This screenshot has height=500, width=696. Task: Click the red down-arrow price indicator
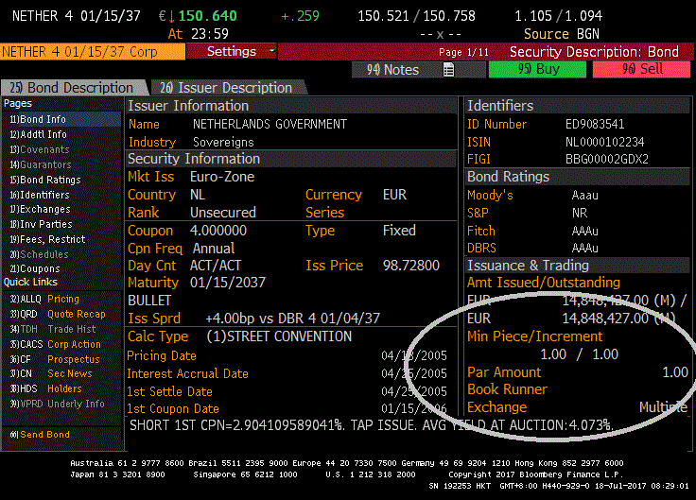click(x=172, y=17)
